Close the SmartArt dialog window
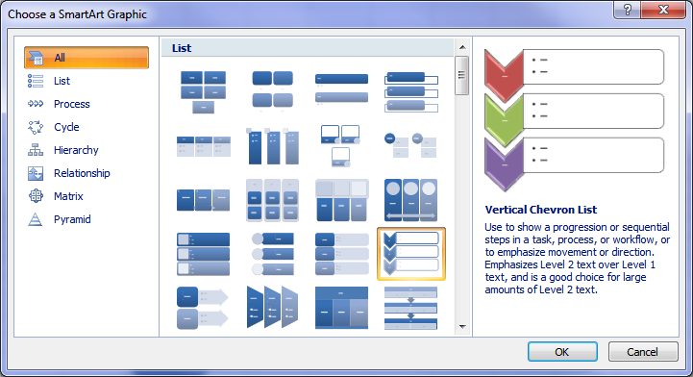 [x=663, y=10]
